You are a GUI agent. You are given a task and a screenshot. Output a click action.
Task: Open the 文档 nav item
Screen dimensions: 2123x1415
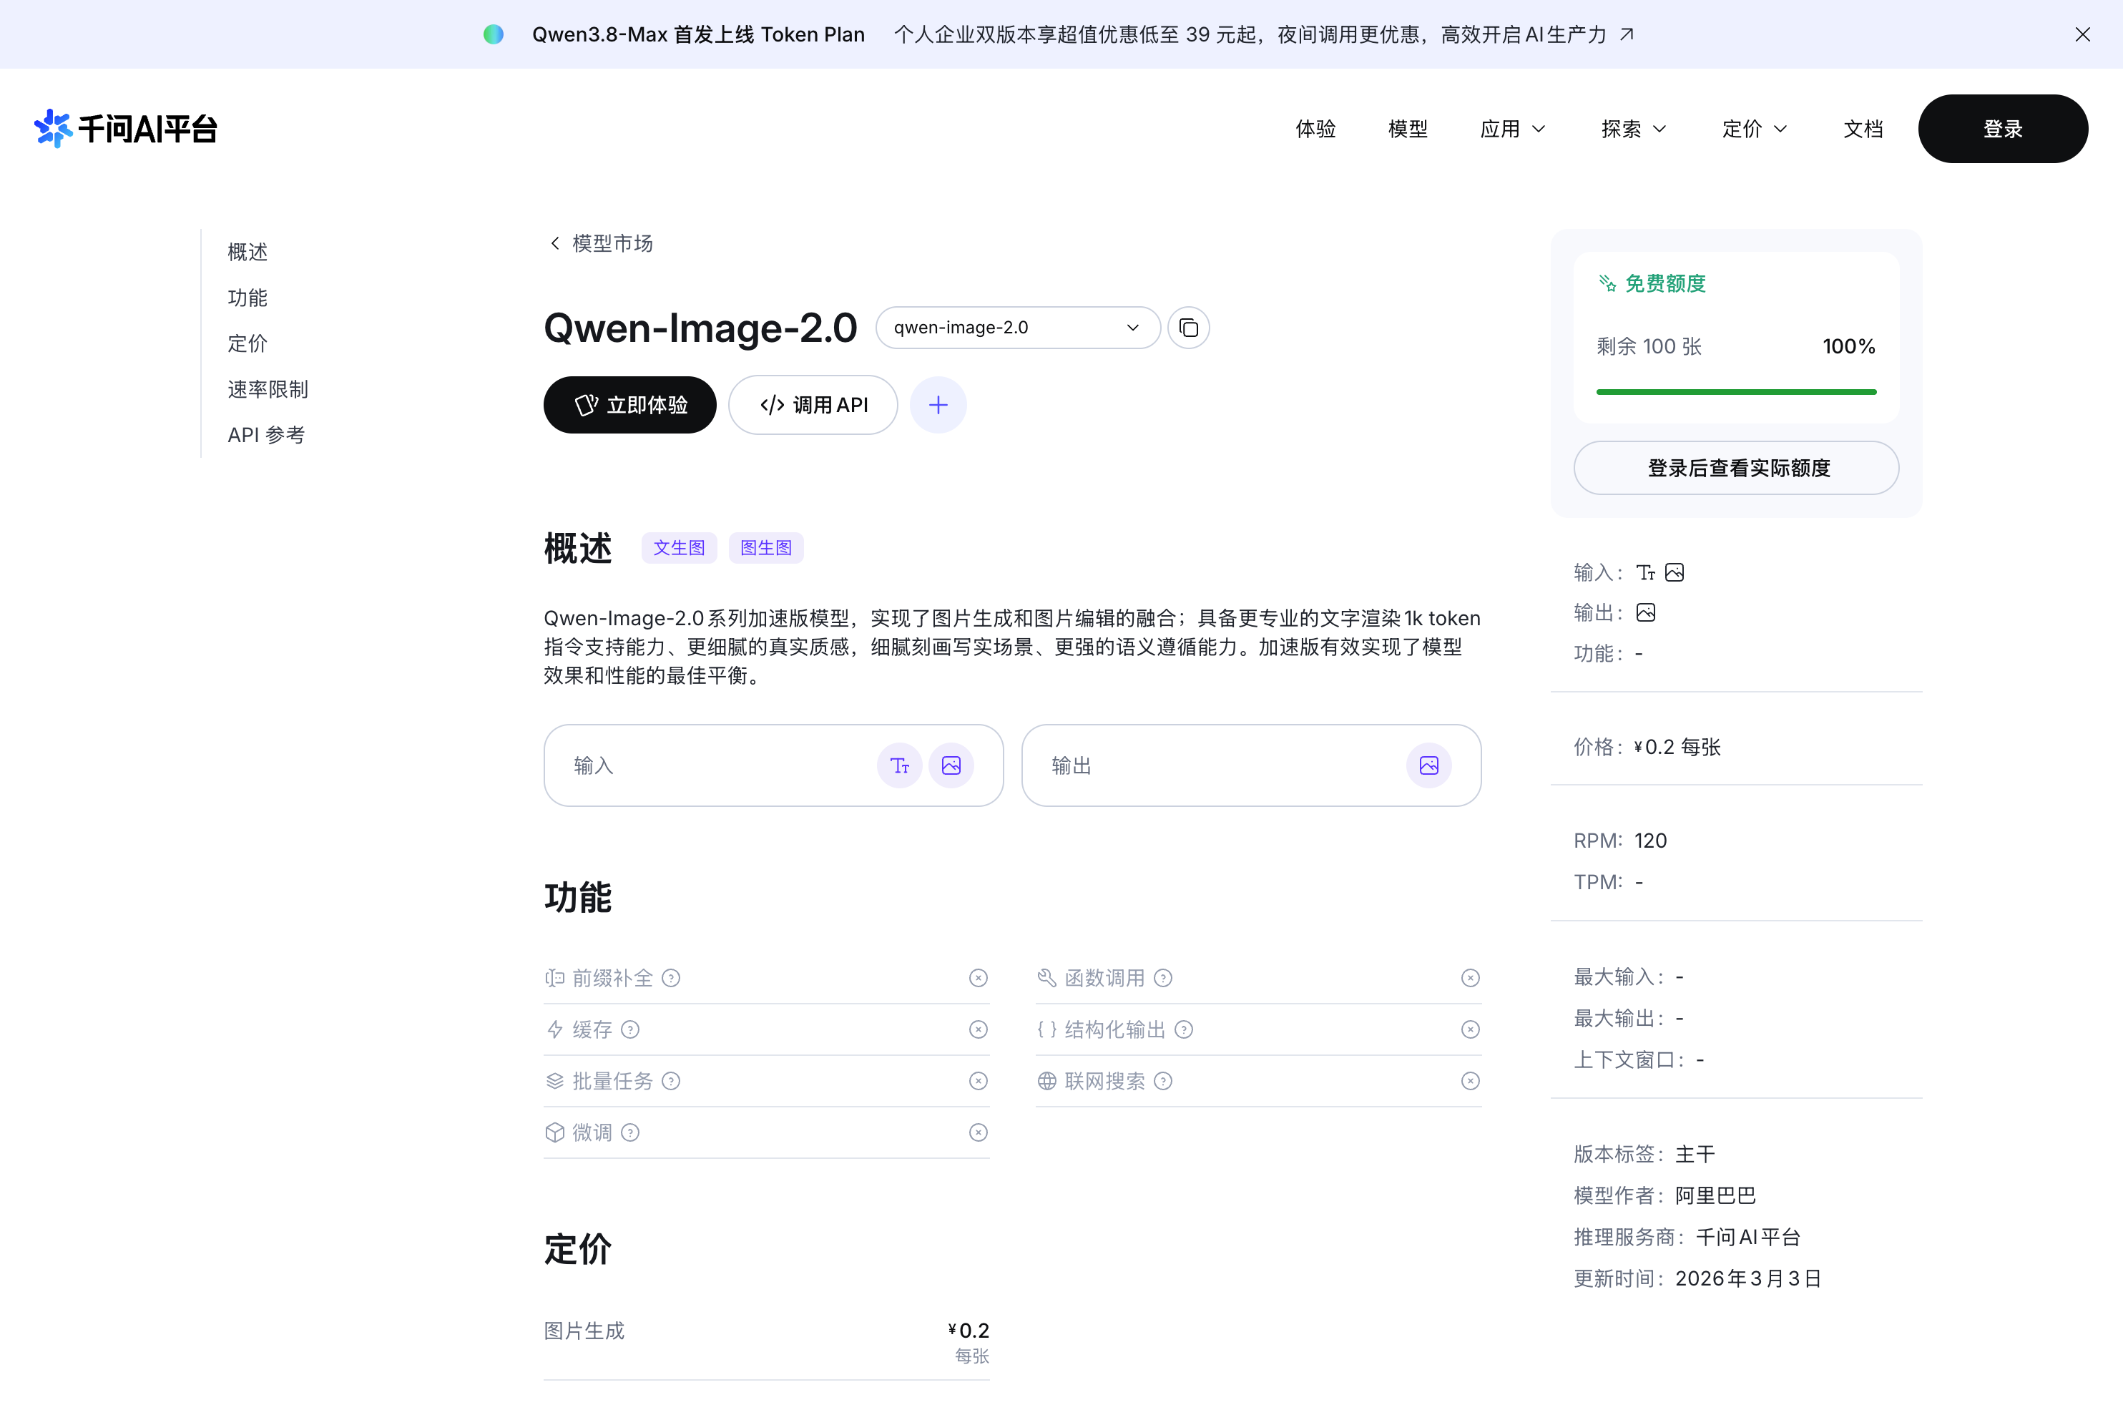[x=1863, y=129]
